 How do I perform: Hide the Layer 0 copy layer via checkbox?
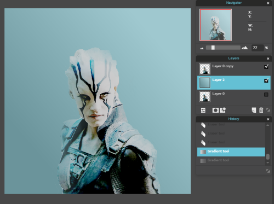coord(266,67)
